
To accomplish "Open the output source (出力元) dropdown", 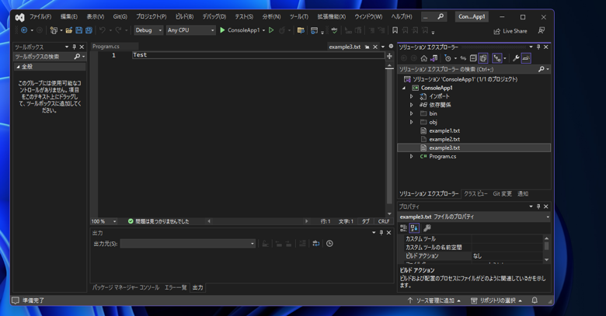I will 188,243.
